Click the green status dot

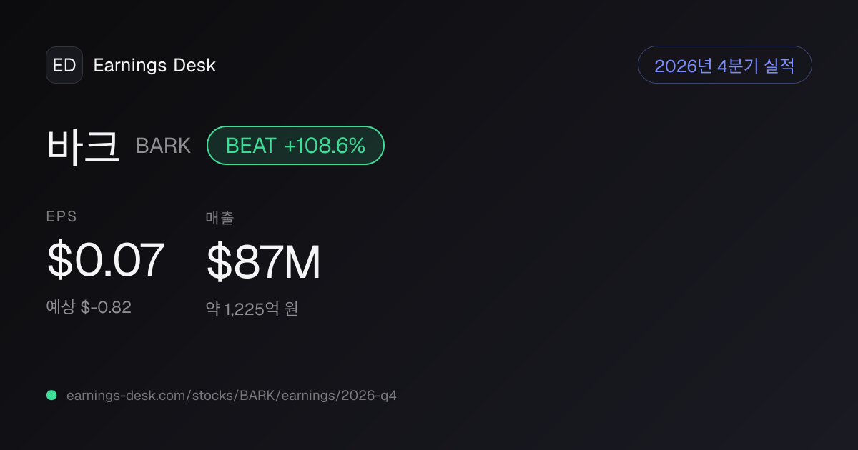51,395
